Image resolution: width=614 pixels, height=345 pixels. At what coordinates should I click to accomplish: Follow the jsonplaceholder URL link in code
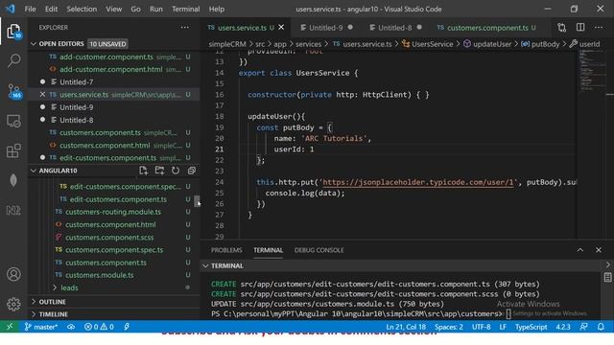(418, 182)
